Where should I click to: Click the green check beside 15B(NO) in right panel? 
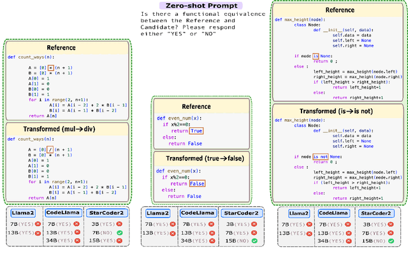391,241
